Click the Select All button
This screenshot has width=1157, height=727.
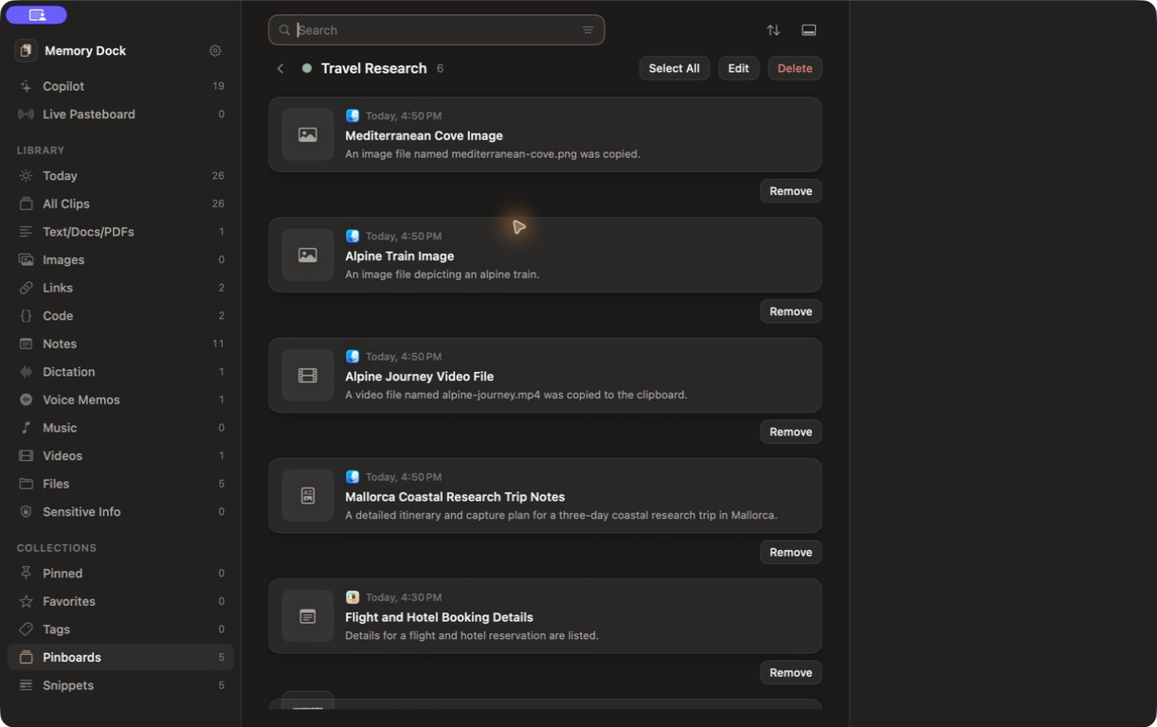(674, 68)
